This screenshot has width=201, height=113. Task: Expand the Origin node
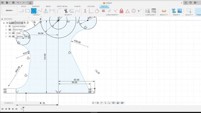click(6, 33)
